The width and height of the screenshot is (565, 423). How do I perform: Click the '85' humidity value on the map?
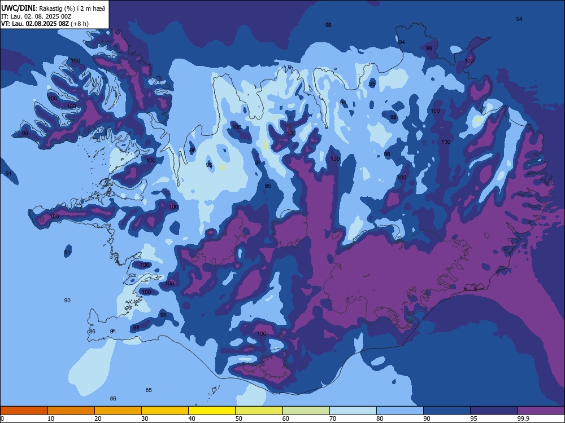point(149,390)
